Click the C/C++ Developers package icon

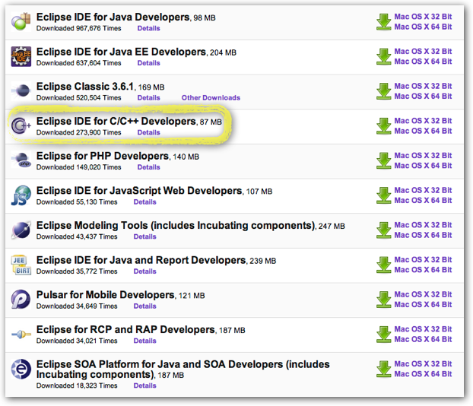pyautogui.click(x=21, y=125)
